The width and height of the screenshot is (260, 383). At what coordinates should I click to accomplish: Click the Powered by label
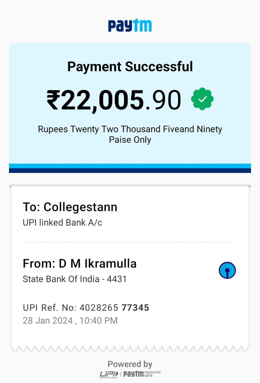(x=130, y=364)
